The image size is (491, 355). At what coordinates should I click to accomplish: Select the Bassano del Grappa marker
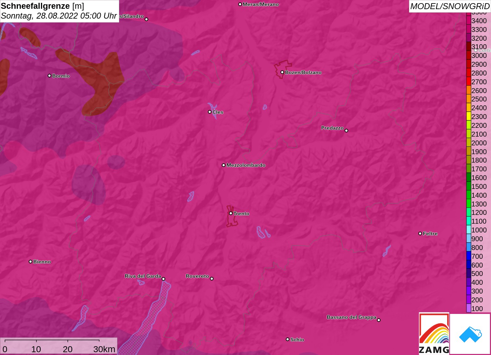click(x=379, y=320)
